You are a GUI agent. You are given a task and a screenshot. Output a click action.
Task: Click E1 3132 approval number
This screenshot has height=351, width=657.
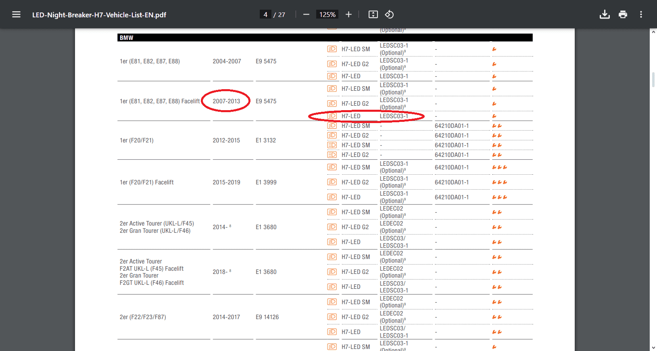[266, 140]
